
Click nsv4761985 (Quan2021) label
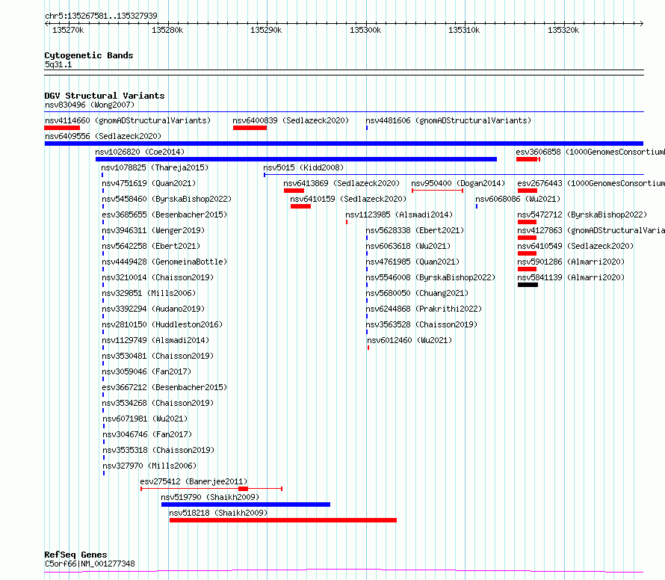tap(412, 262)
